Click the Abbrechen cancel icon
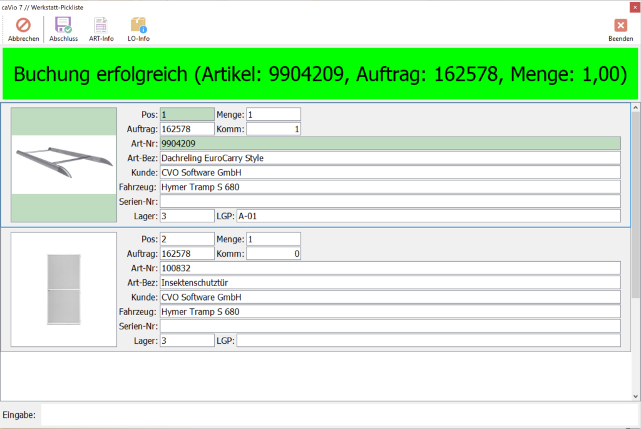 (23, 25)
